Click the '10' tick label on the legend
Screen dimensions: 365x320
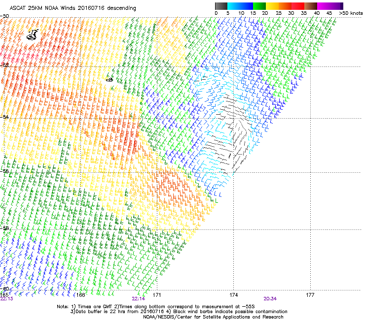pyautogui.click(x=241, y=13)
